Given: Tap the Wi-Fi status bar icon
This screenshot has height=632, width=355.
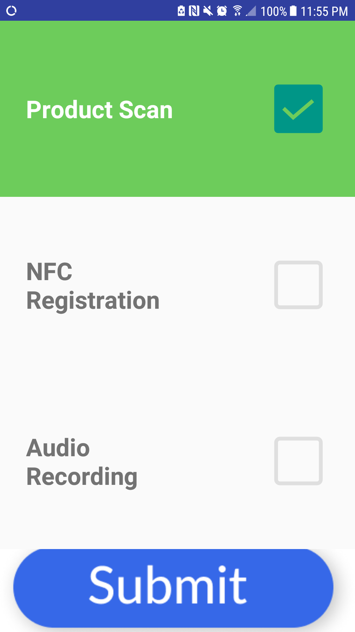Looking at the screenshot, I should tap(237, 11).
